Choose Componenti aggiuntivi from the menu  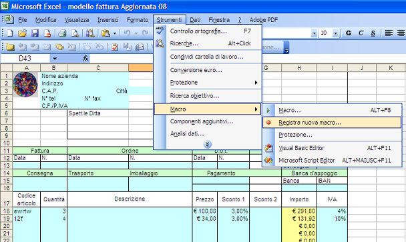(202, 121)
